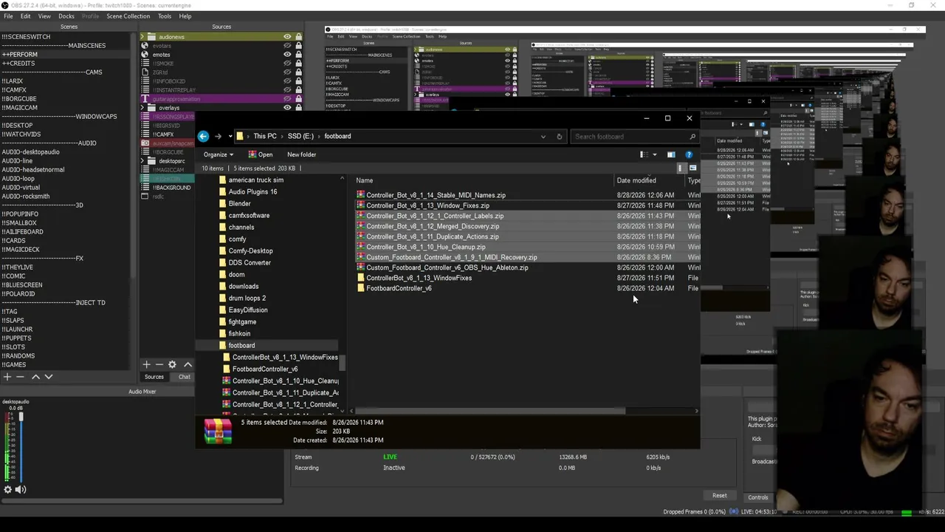Viewport: 945px width, 532px height.
Task: Open the Docks menu in OBS
Action: [66, 16]
